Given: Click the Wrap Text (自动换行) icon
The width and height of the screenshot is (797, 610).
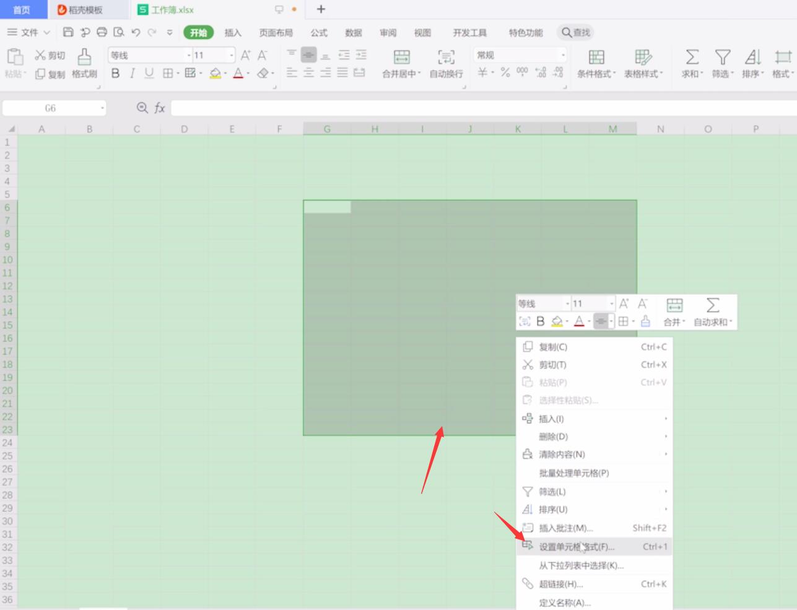Looking at the screenshot, I should pyautogui.click(x=446, y=57).
